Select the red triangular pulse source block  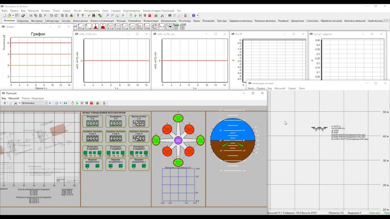96,27
